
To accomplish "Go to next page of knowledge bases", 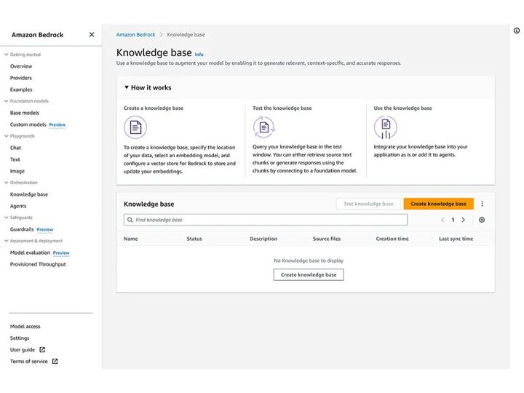I will pyautogui.click(x=463, y=220).
